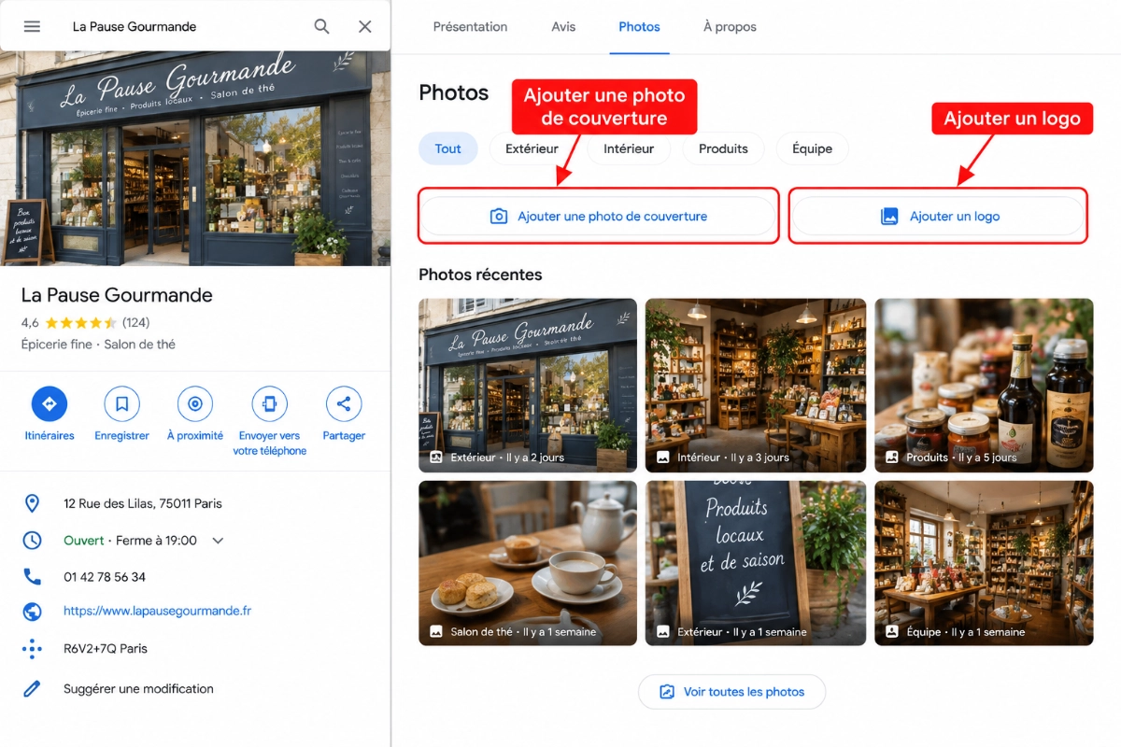Save the place with Enregistrer icon
Viewport: 1121px width, 747px height.
(x=121, y=403)
